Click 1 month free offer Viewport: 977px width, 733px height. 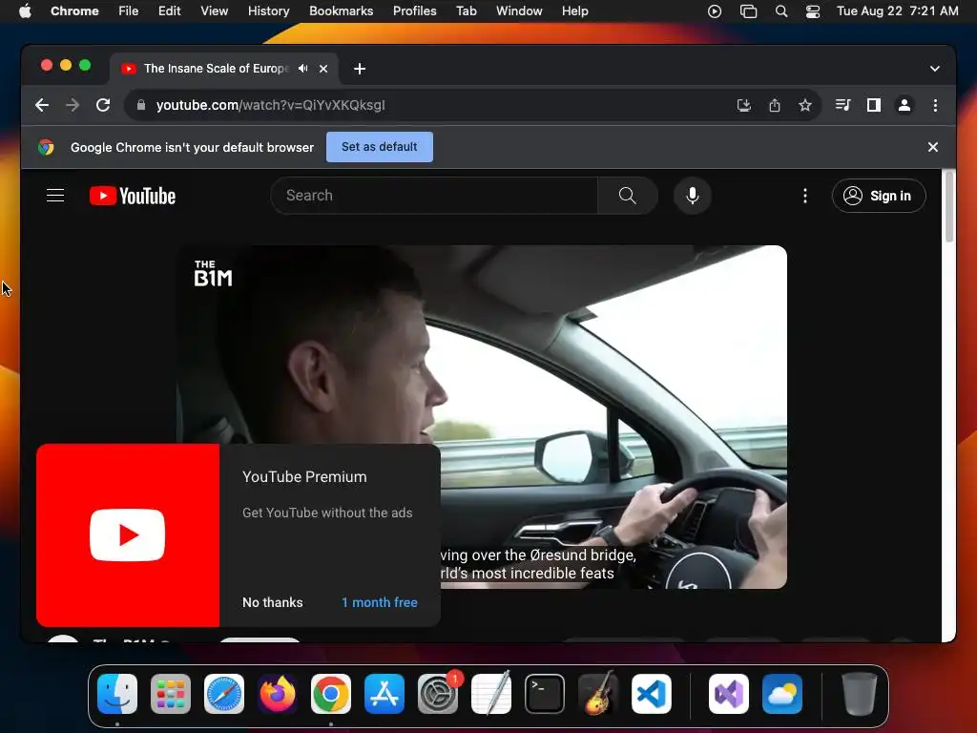pyautogui.click(x=380, y=603)
